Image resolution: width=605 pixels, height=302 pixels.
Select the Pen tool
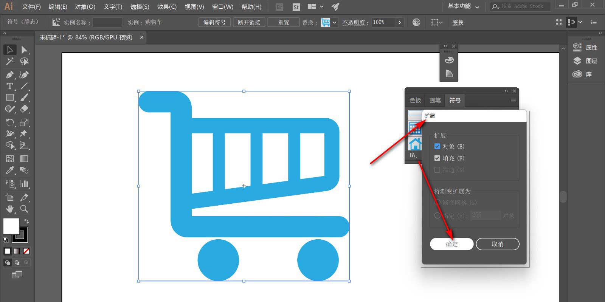(10, 75)
